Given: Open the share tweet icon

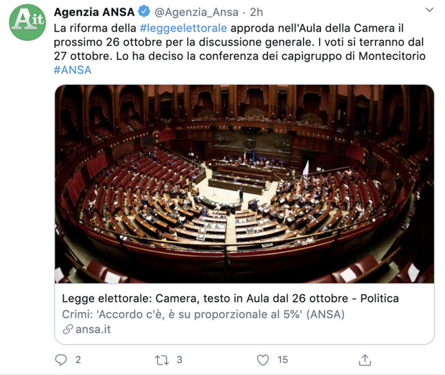Looking at the screenshot, I should [365, 360].
